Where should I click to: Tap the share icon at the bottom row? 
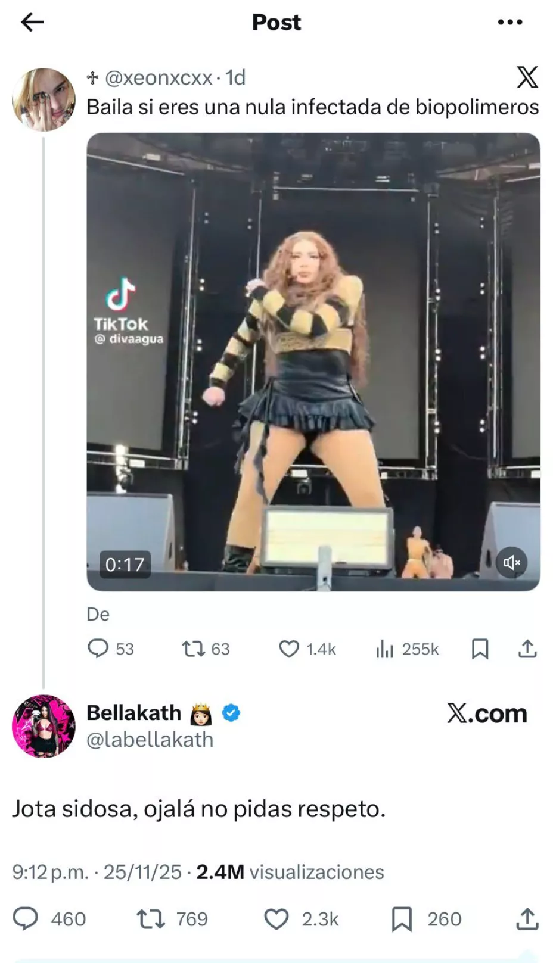pos(527,918)
